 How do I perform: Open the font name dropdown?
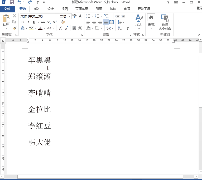click(x=57, y=16)
